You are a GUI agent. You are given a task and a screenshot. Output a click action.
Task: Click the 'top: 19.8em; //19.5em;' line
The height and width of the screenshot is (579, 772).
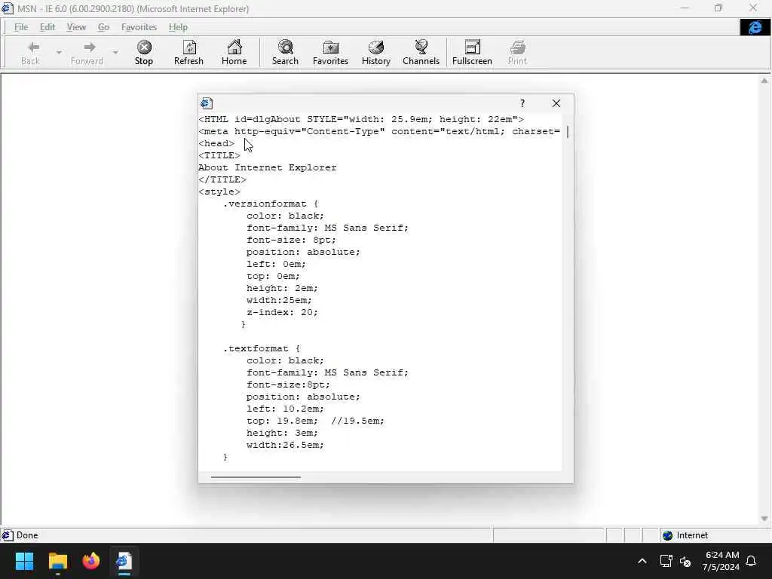point(315,421)
